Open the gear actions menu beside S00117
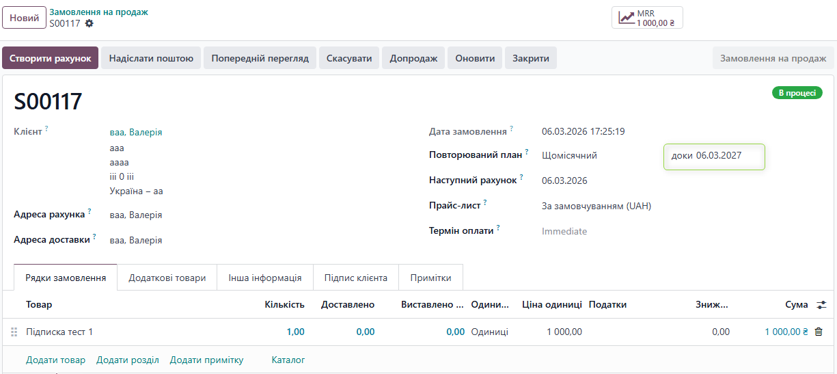 tap(89, 23)
